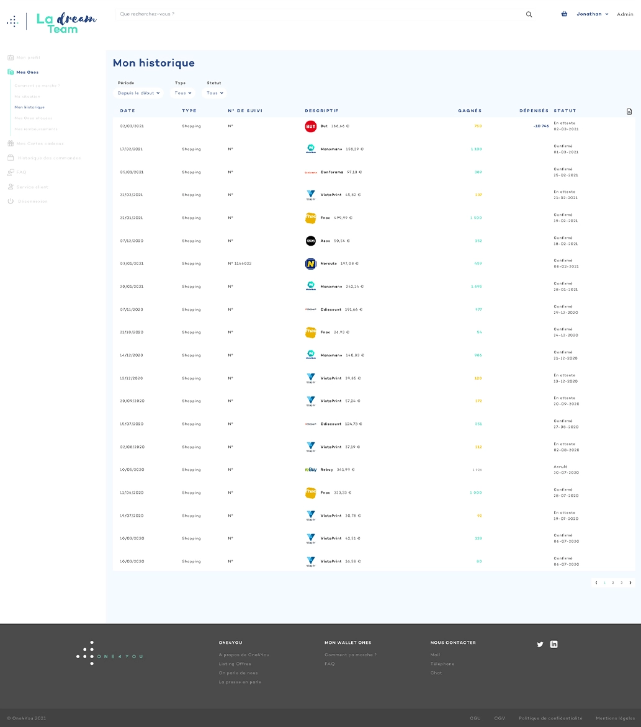Click the search magnifier icon

(x=529, y=14)
